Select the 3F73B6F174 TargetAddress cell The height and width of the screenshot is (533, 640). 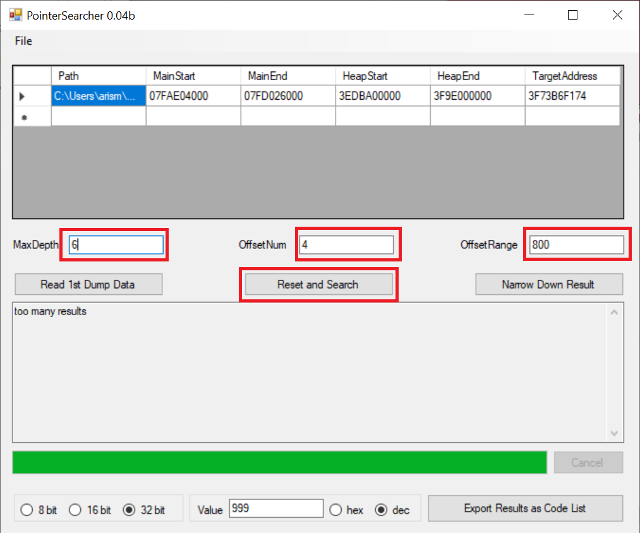(x=572, y=96)
